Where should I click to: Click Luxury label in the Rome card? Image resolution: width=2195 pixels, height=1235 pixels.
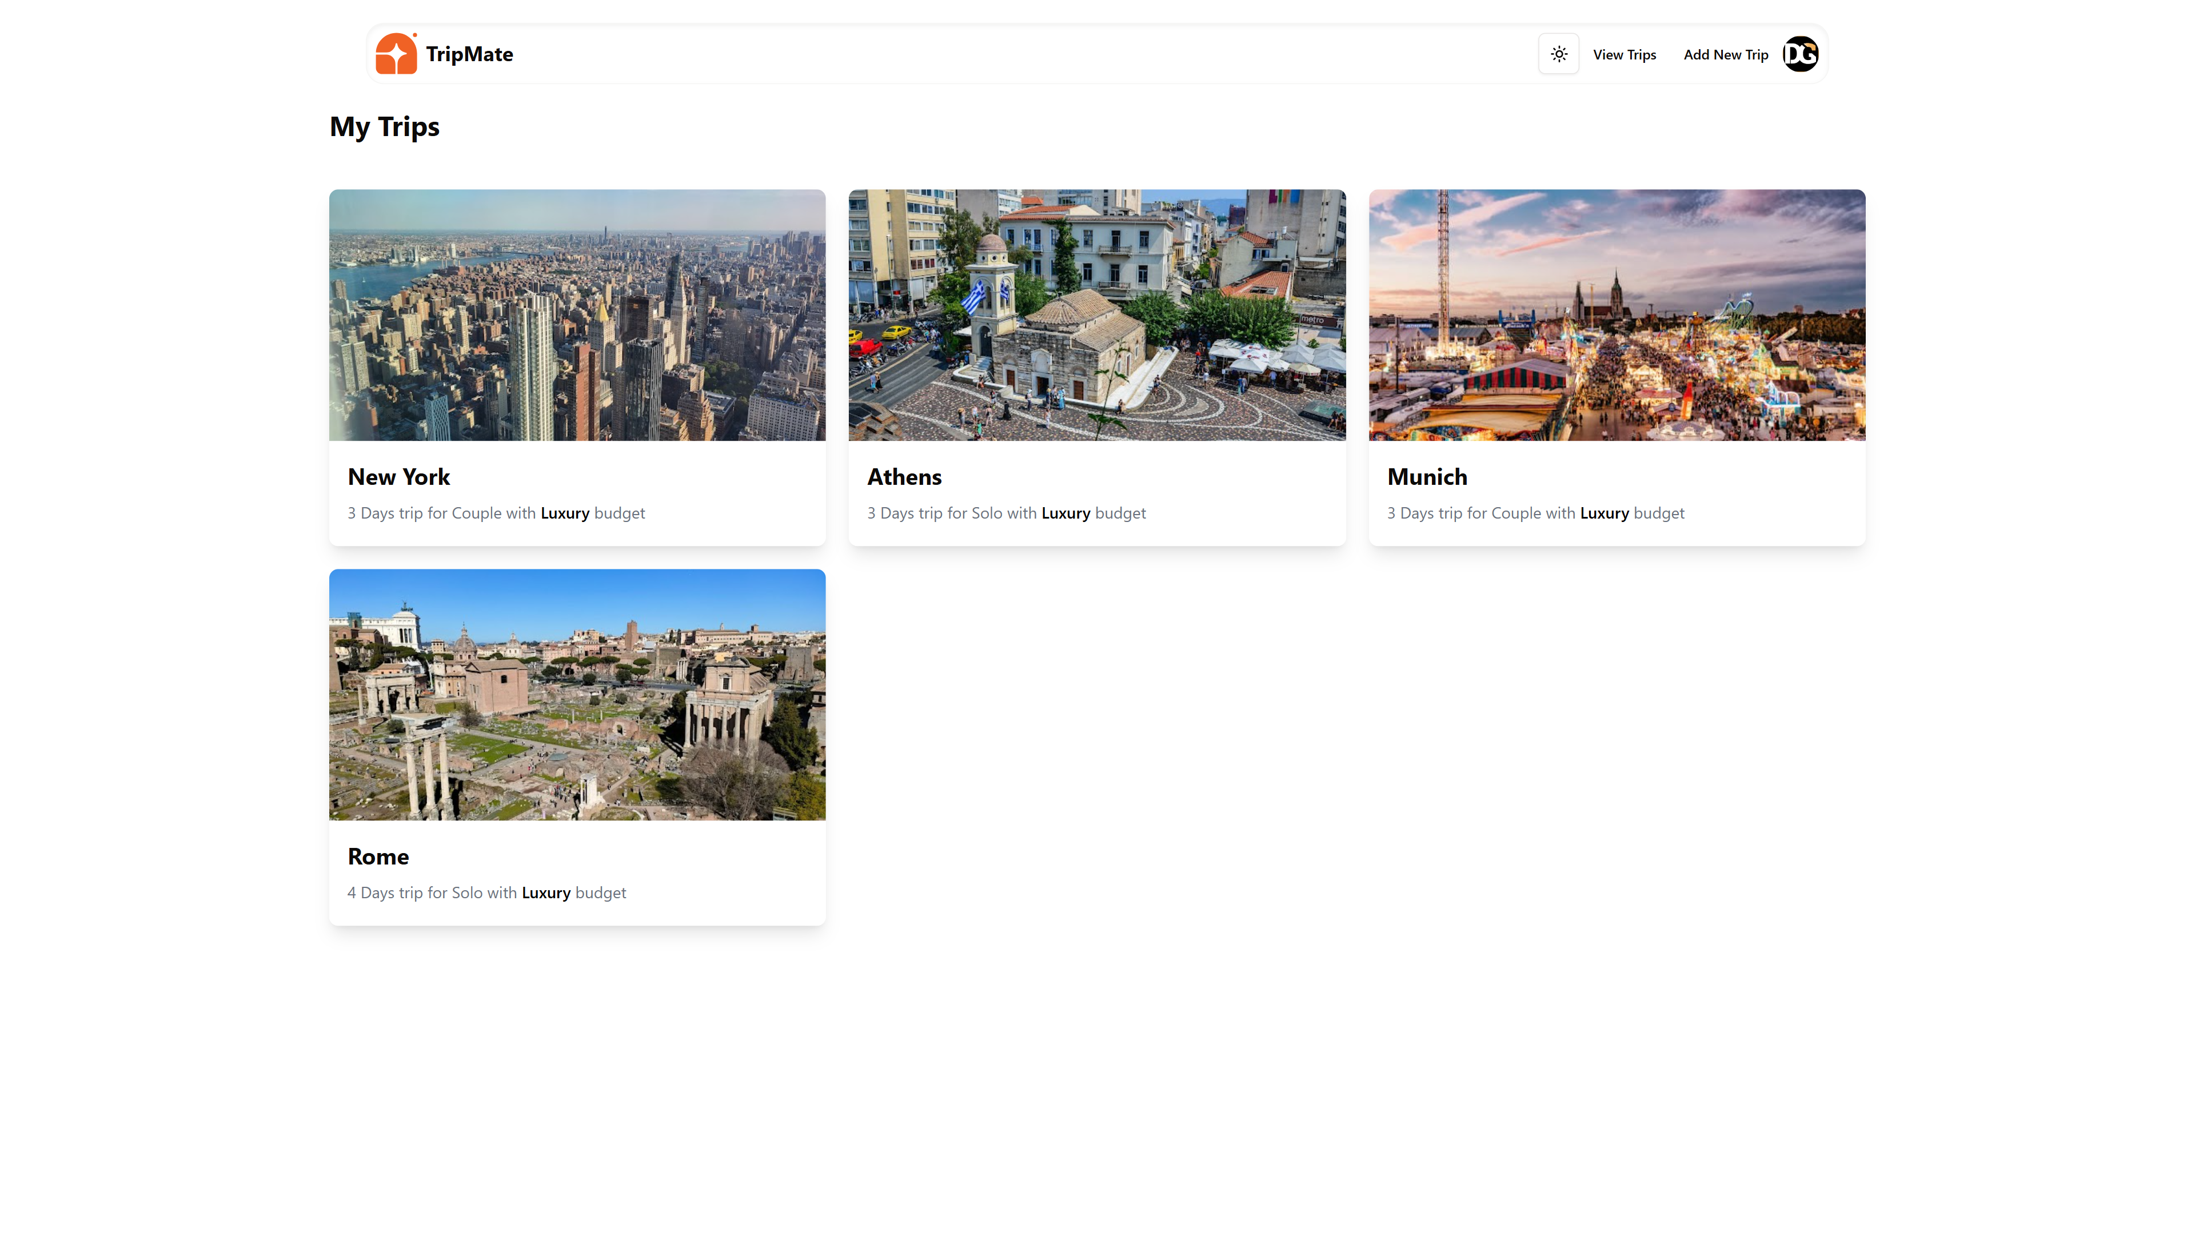click(546, 893)
